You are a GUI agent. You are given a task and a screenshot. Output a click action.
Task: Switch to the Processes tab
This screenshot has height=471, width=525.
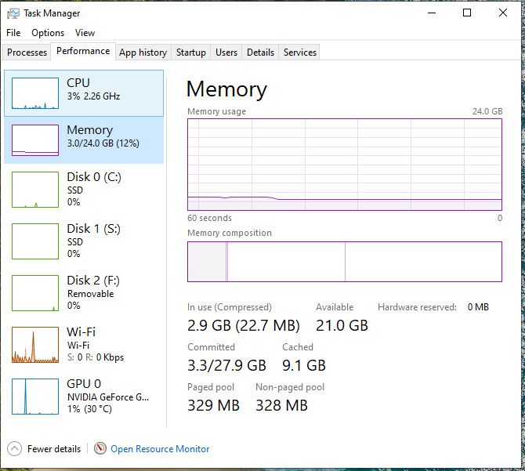[27, 53]
